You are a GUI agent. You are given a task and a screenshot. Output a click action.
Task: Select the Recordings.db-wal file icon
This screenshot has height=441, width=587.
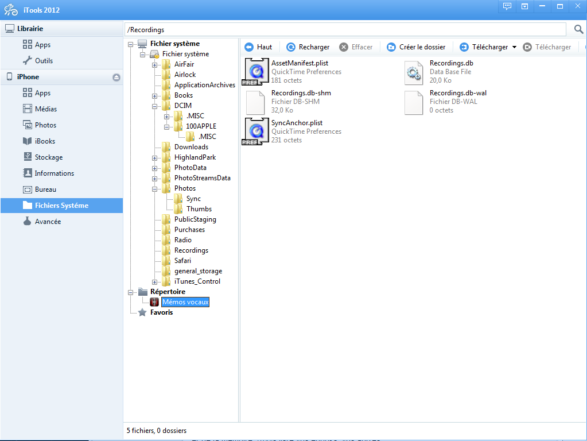point(414,102)
